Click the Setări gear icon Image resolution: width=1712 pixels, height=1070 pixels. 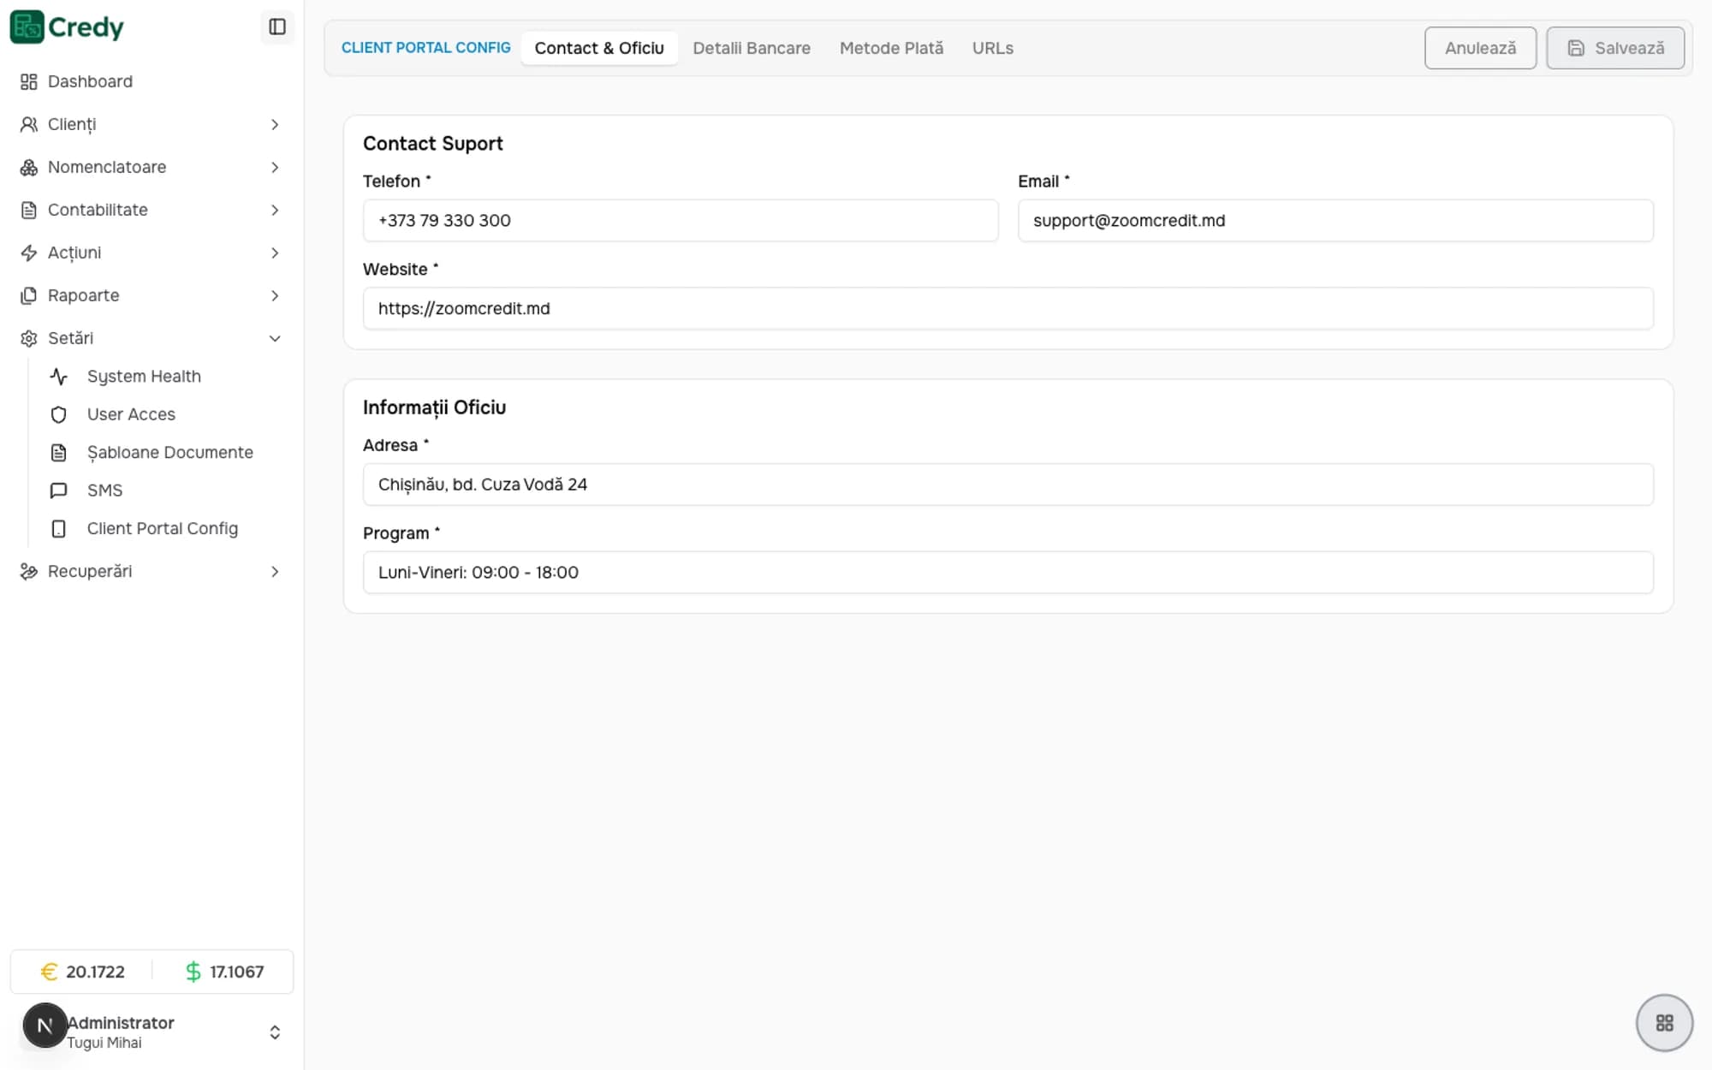[29, 338]
